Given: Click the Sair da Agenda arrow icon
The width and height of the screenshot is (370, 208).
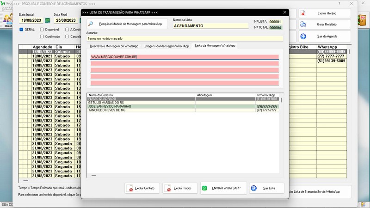Looking at the screenshot, I should point(303,36).
